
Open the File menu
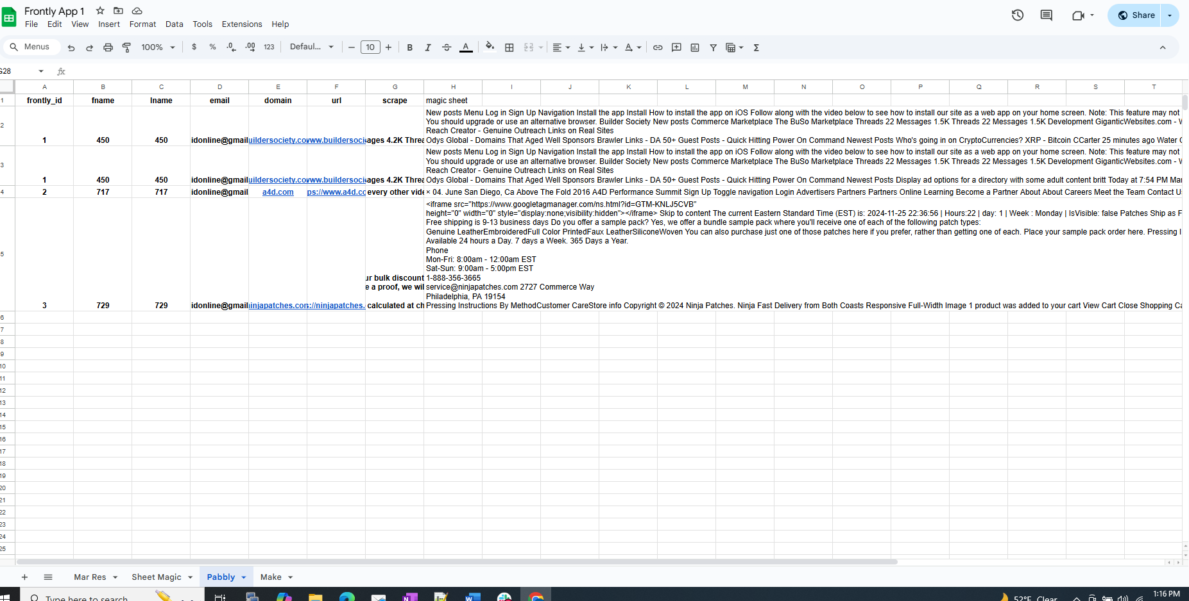[31, 24]
